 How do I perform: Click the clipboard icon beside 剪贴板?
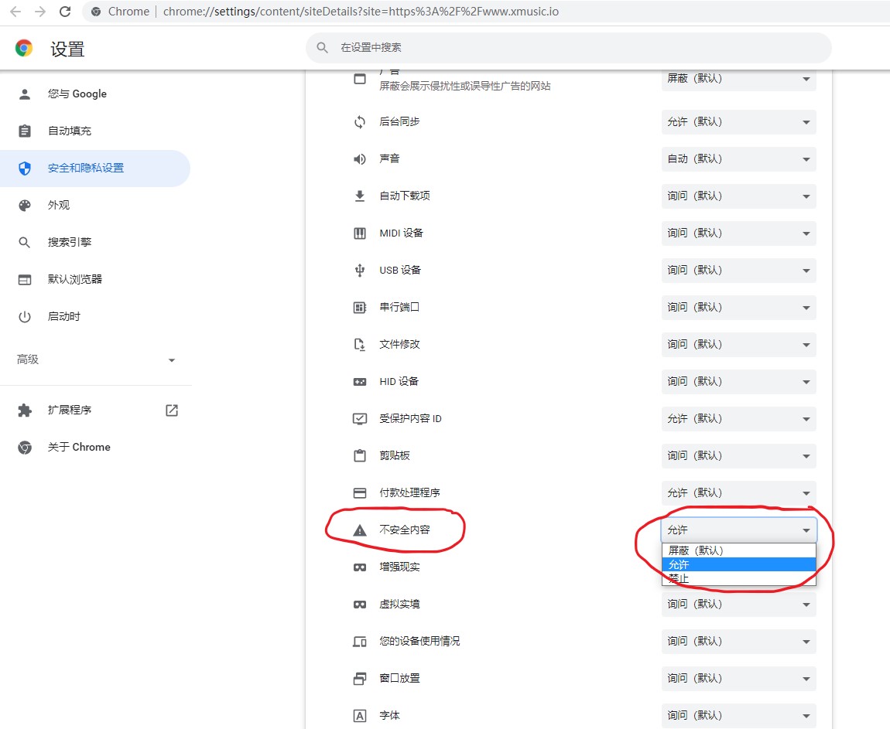point(359,456)
